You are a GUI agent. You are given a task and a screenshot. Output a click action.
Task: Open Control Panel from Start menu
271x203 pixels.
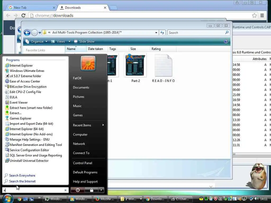83,163
